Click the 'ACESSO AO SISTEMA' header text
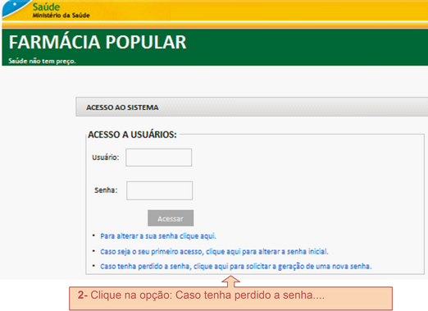Image resolution: width=428 pixels, height=311 pixels. (x=122, y=107)
